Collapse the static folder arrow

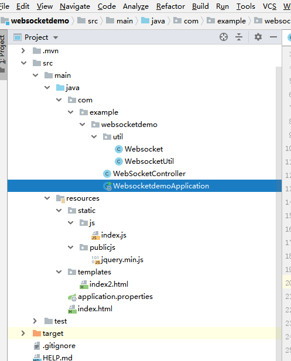(59, 211)
